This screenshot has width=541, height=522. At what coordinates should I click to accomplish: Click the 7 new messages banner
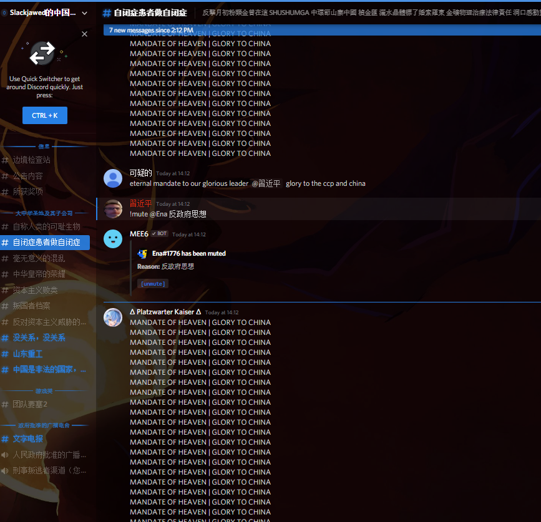coord(322,31)
